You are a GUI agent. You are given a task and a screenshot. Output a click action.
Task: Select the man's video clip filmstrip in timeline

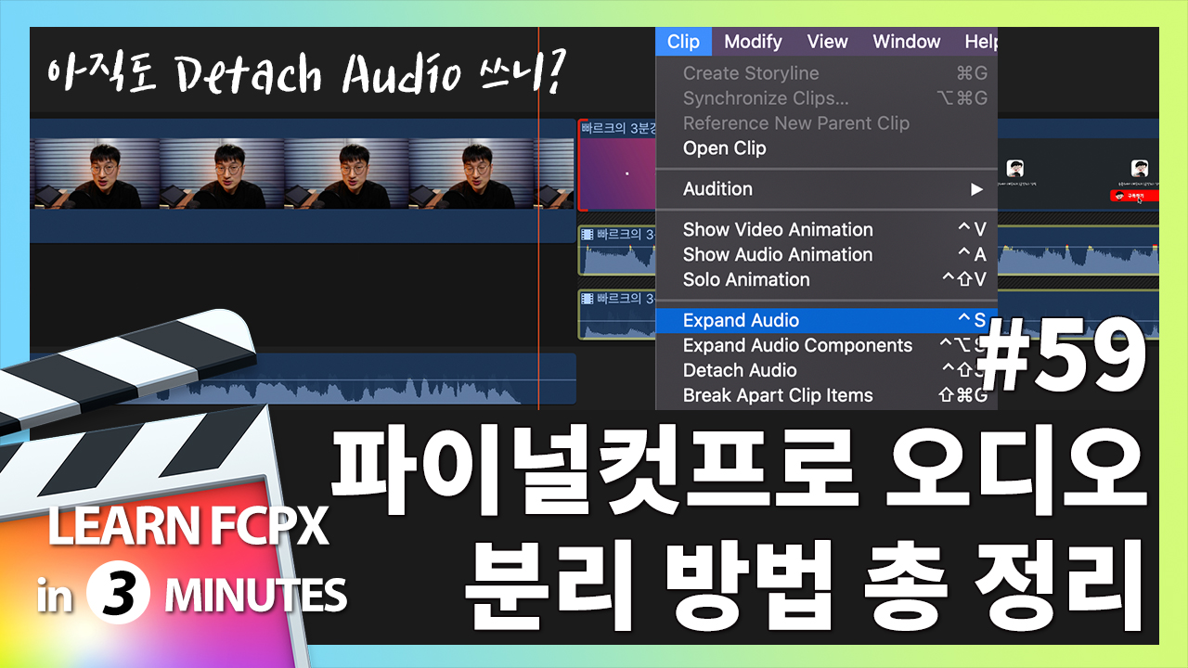click(303, 173)
